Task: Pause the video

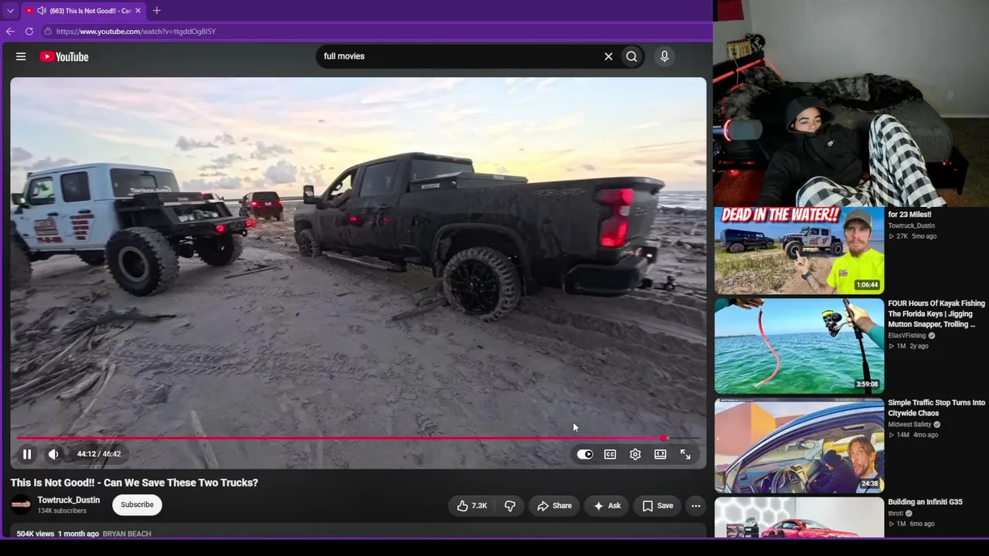Action: (26, 454)
